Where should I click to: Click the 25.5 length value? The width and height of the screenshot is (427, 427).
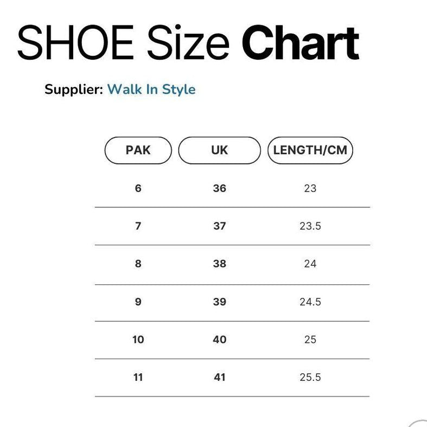click(310, 377)
